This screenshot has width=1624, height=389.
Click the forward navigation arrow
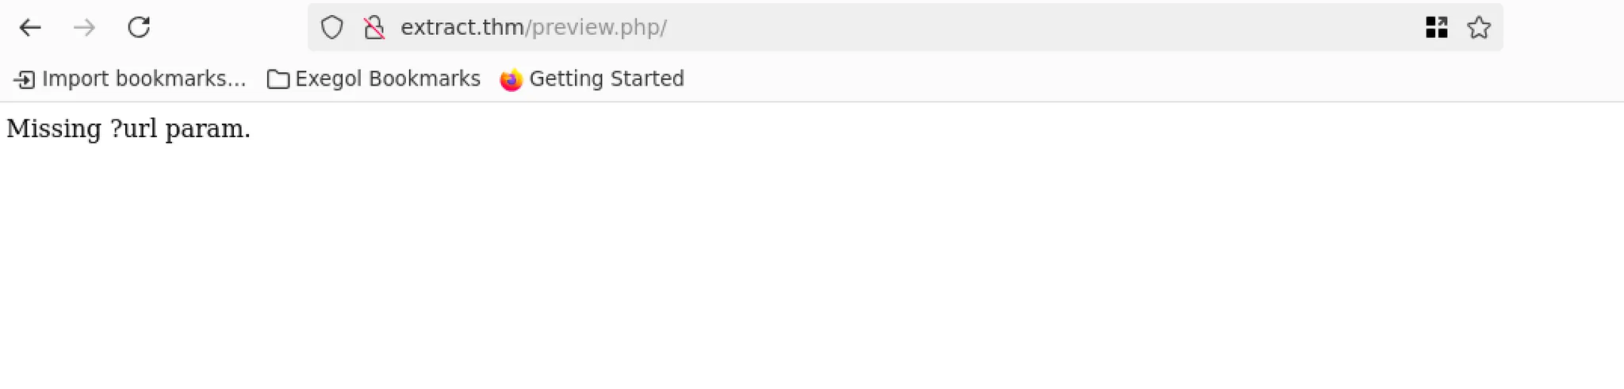(x=84, y=28)
